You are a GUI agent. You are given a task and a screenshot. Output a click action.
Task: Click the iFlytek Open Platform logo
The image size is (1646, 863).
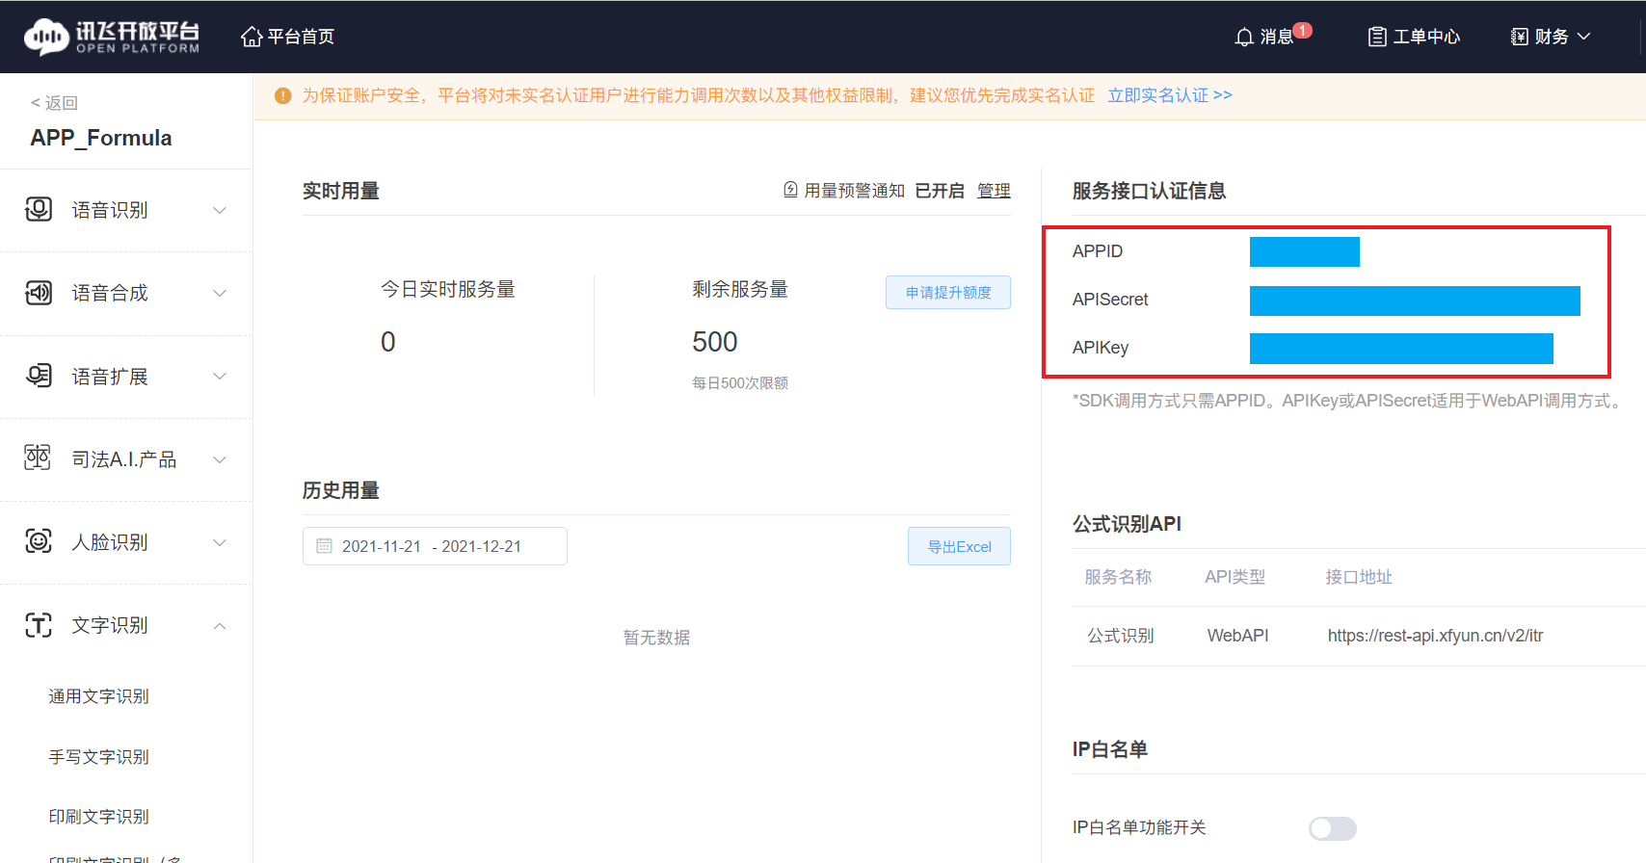tap(112, 37)
